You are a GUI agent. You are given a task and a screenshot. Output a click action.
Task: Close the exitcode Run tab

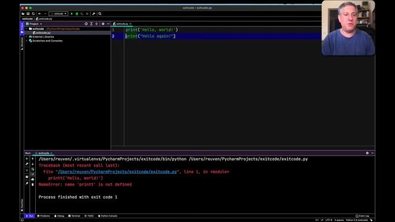[51, 153]
